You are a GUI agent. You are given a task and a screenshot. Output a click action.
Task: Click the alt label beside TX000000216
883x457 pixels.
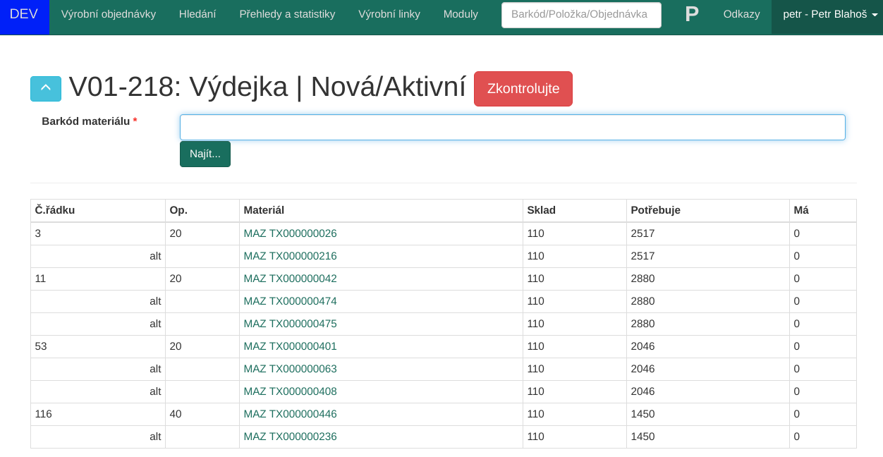(155, 256)
